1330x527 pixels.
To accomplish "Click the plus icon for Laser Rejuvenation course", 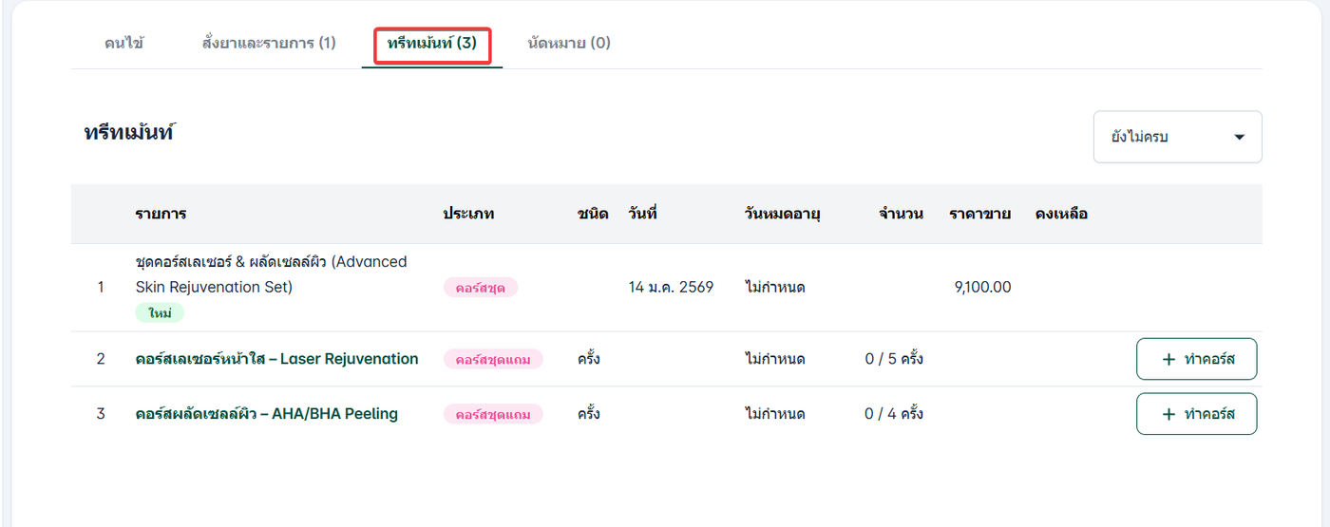I will (x=1168, y=359).
